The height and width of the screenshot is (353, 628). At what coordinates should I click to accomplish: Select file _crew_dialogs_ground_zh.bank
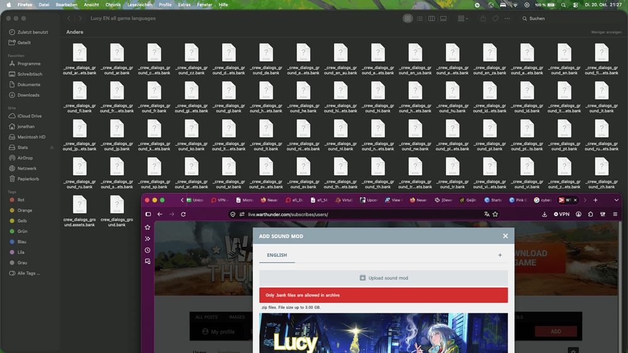(601, 173)
